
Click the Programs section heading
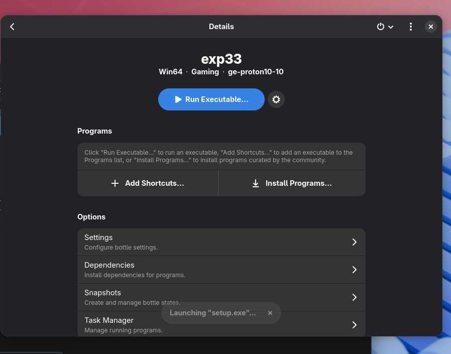tap(94, 131)
